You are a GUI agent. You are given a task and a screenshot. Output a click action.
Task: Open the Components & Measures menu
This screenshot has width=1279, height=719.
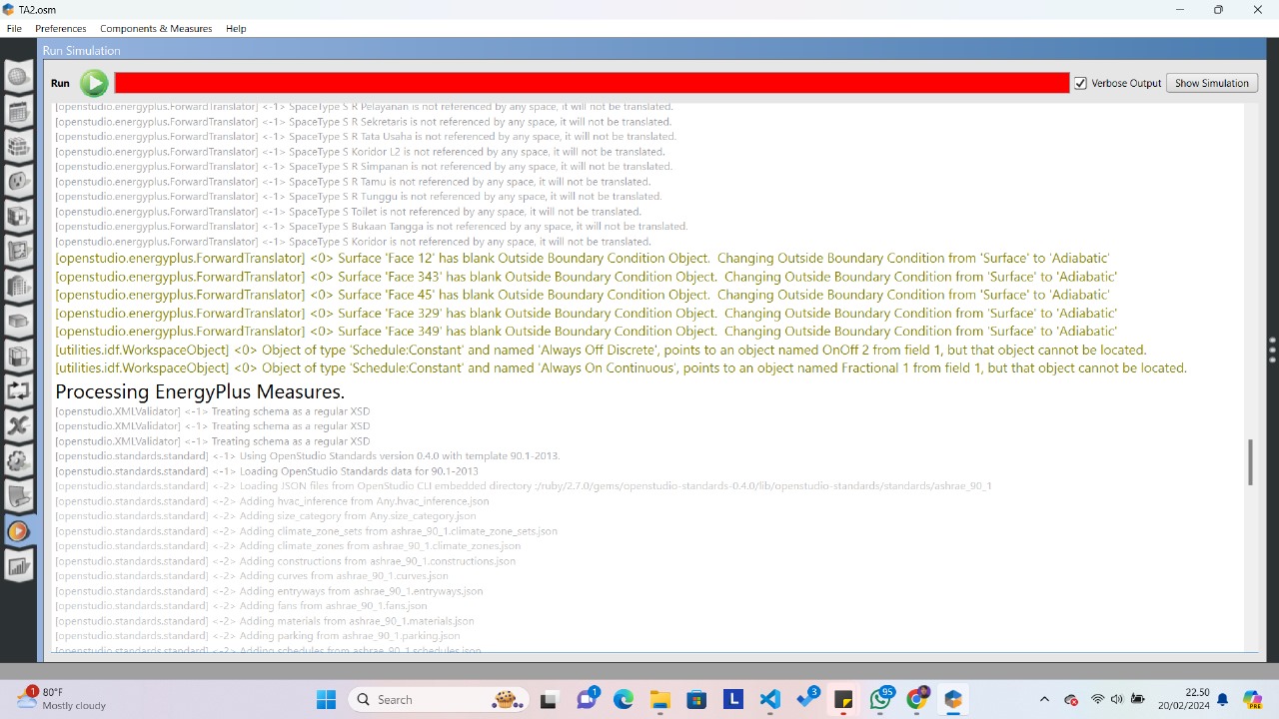click(156, 28)
